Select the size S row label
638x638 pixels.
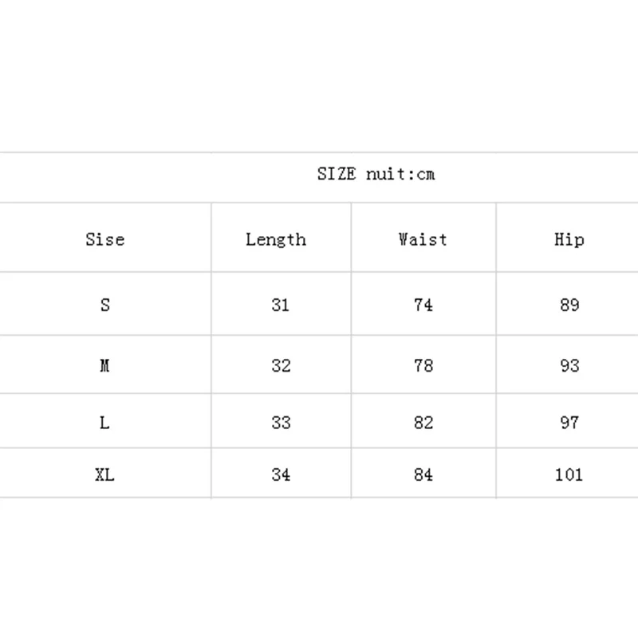[105, 305]
